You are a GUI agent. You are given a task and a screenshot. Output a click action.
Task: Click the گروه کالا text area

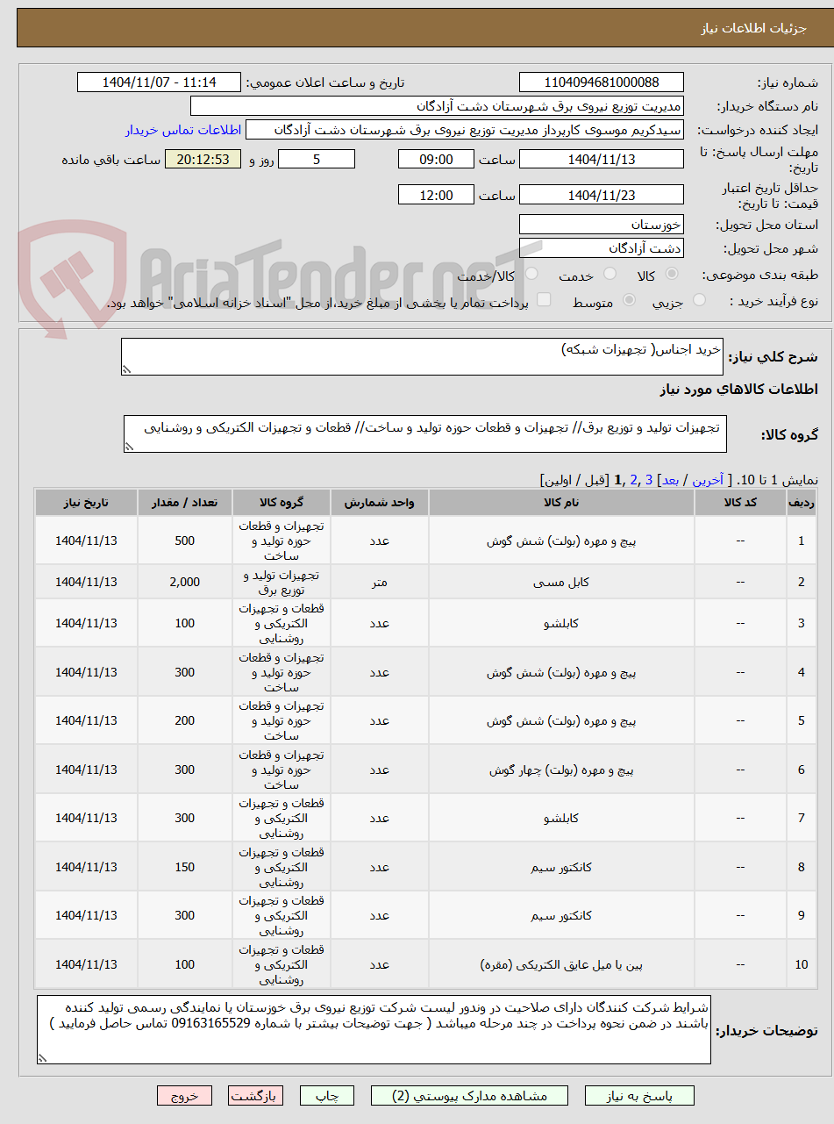click(x=424, y=434)
